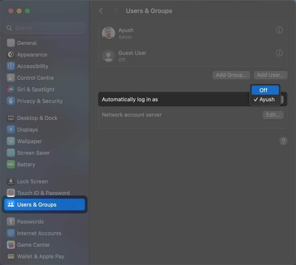Viewport: 296px width, 265px height.
Task: Open Privacy & Security label
Action: [x=40, y=101]
